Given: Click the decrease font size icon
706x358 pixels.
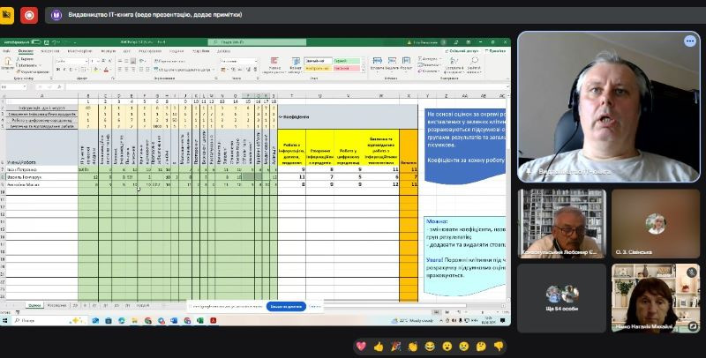Looking at the screenshot, I should [109, 61].
